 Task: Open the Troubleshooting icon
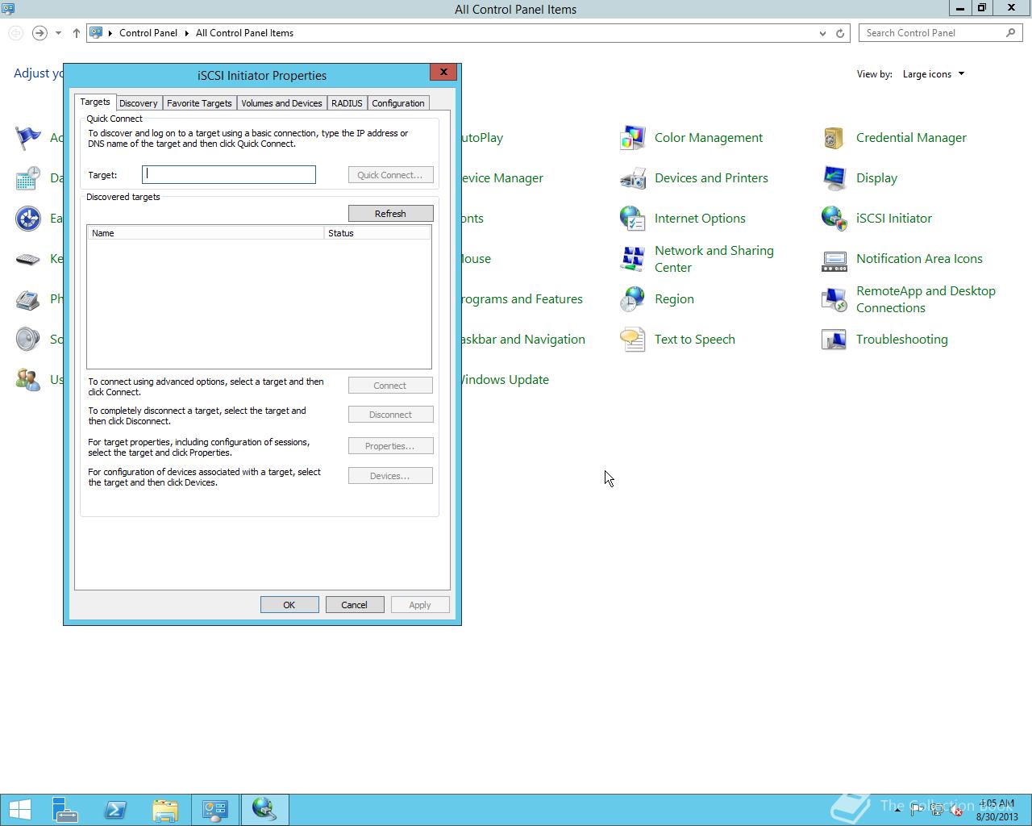coord(834,340)
